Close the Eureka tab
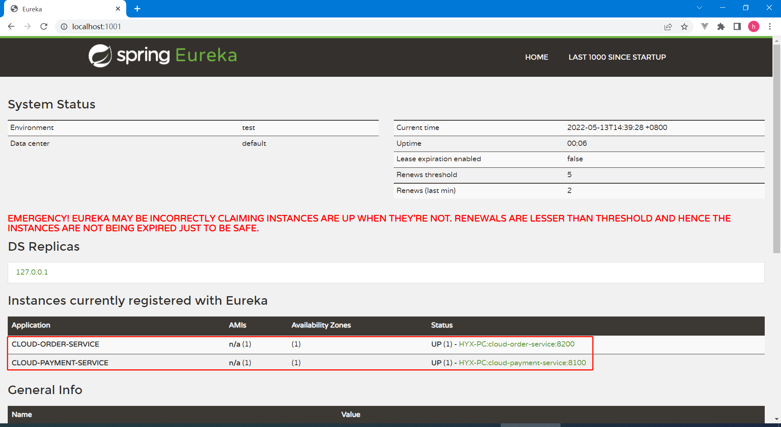The image size is (781, 427). click(118, 9)
